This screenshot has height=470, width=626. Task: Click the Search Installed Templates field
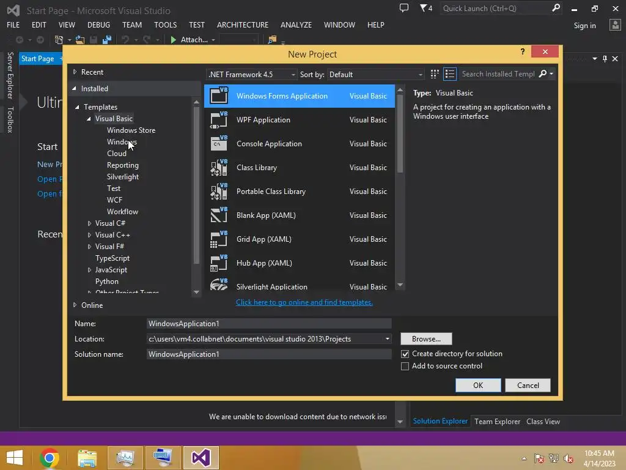[x=498, y=74]
